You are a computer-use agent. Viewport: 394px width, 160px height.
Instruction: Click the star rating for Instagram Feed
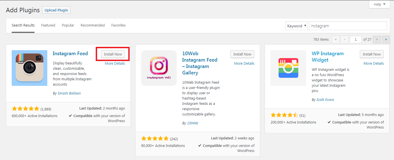pos(26,109)
